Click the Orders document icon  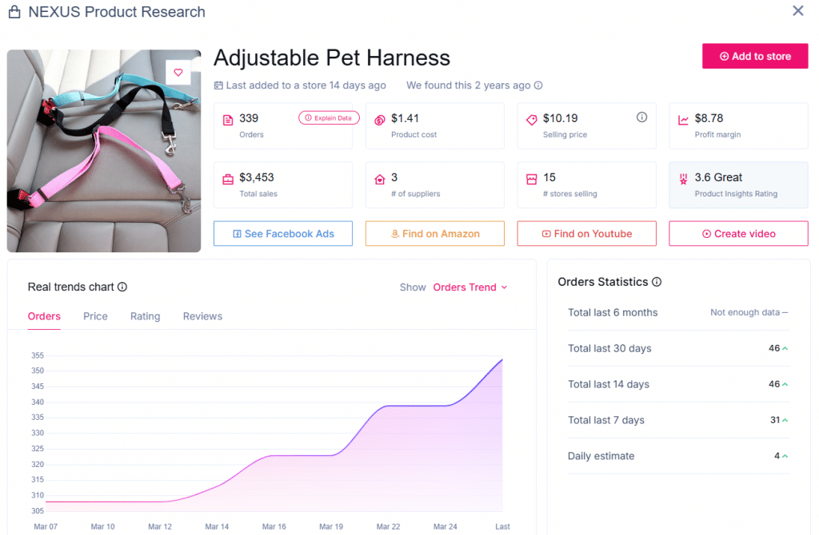(228, 121)
